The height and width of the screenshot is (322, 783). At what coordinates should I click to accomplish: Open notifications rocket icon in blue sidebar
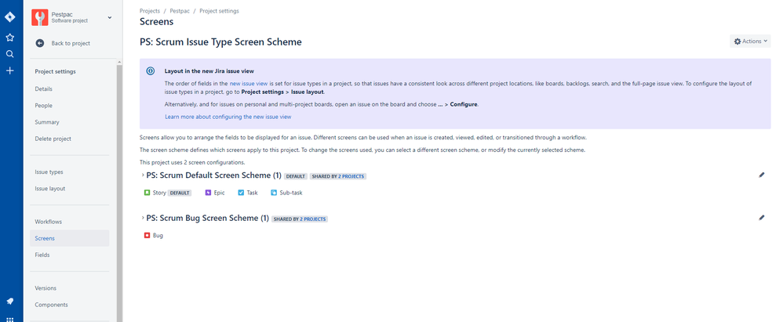pos(9,301)
